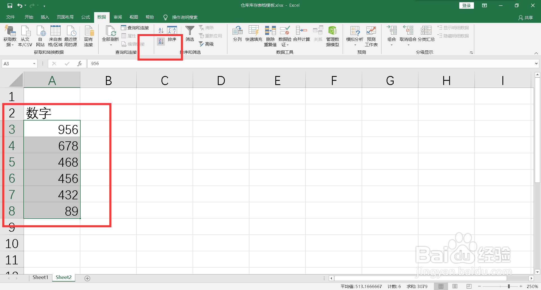Image resolution: width=541 pixels, height=290 pixels.
Task: Open 最近使用的源
Action: pyautogui.click(x=71, y=36)
